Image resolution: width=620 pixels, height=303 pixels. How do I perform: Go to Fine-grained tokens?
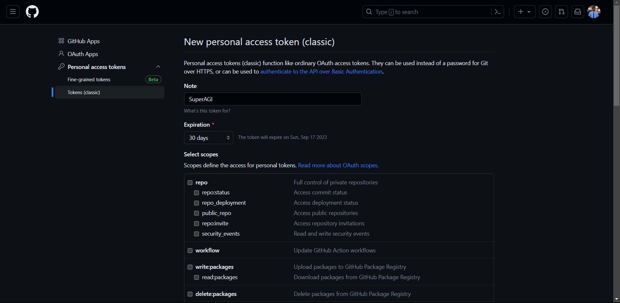(89, 80)
